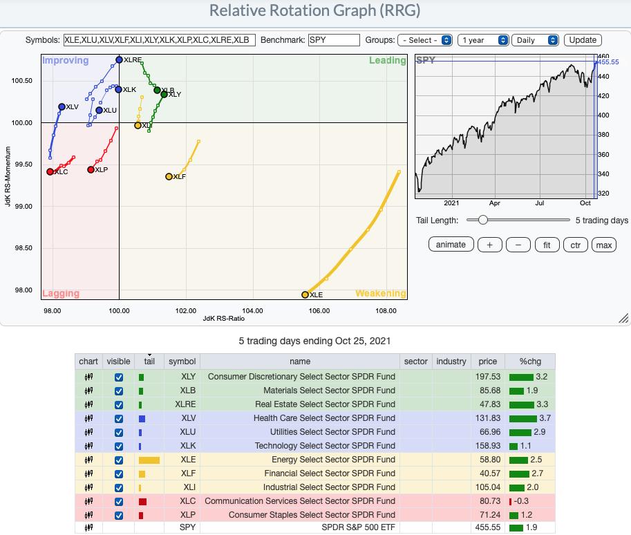Click the XLP data point on graph
This screenshot has height=535, width=631.
point(91,170)
